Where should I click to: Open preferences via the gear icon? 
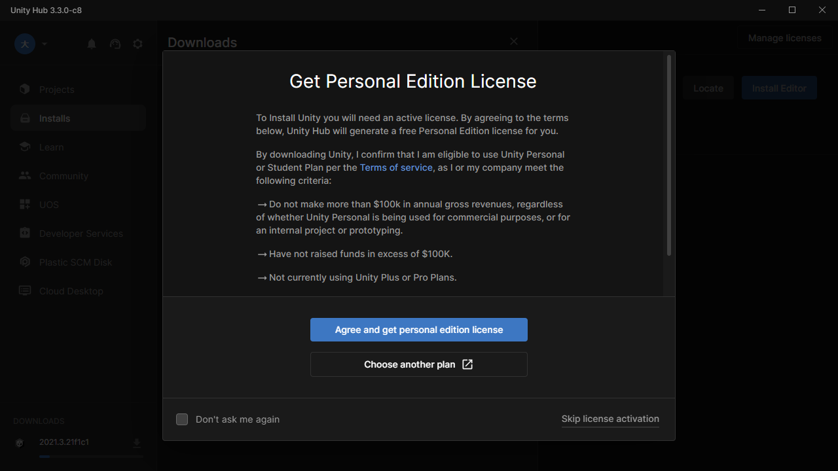pyautogui.click(x=137, y=44)
